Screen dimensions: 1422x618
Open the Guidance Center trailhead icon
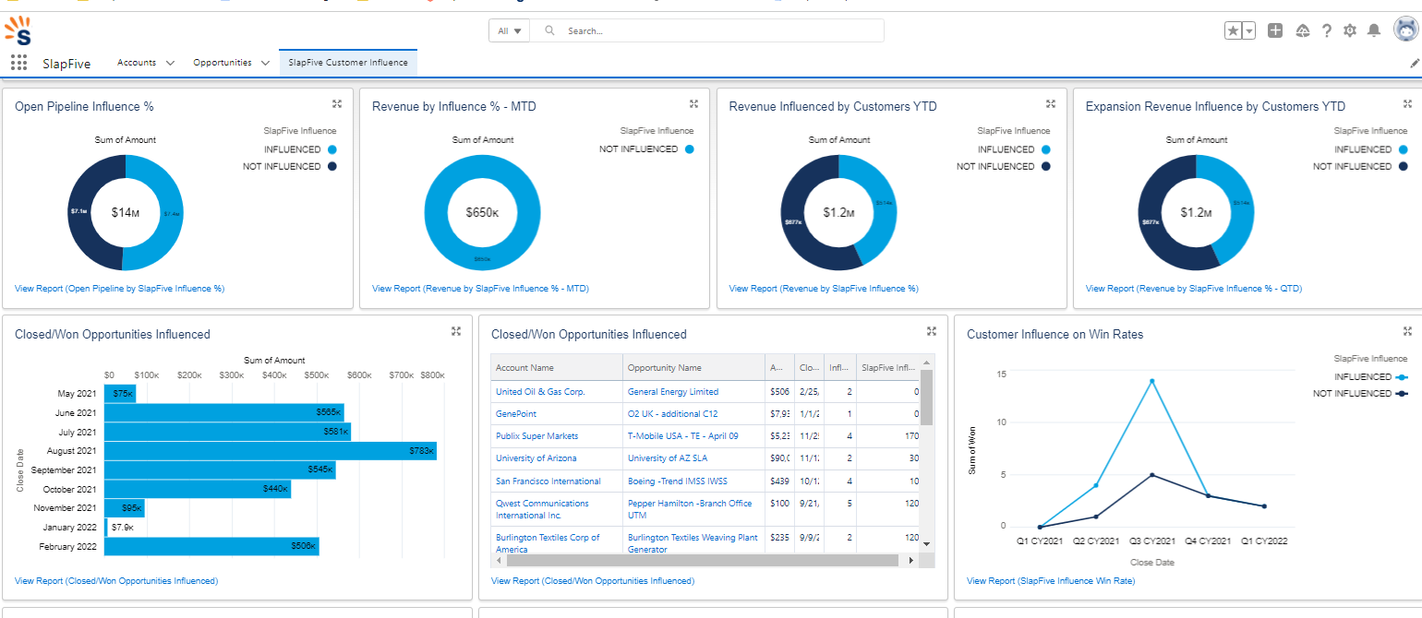pyautogui.click(x=1302, y=30)
